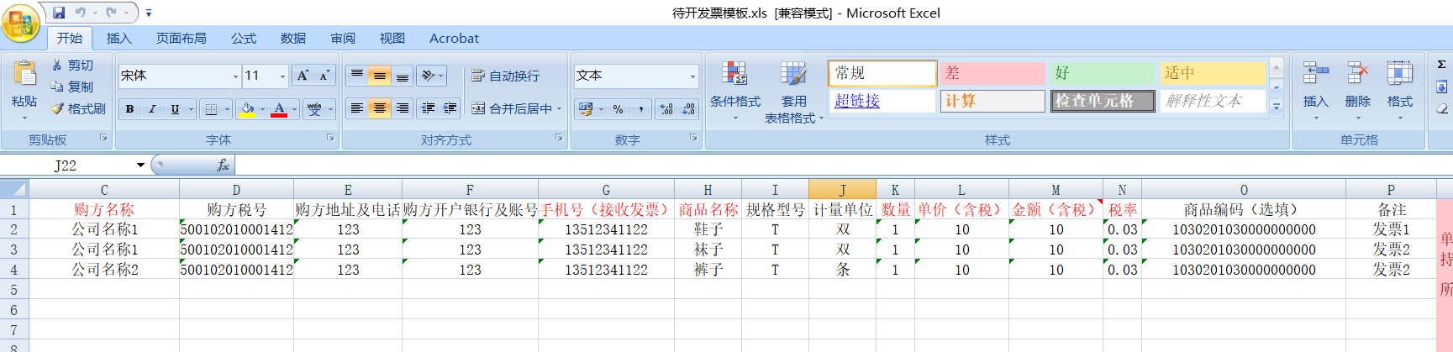Click the Increase Font Size icon
Screen dimensions: 1453x352
click(x=303, y=76)
